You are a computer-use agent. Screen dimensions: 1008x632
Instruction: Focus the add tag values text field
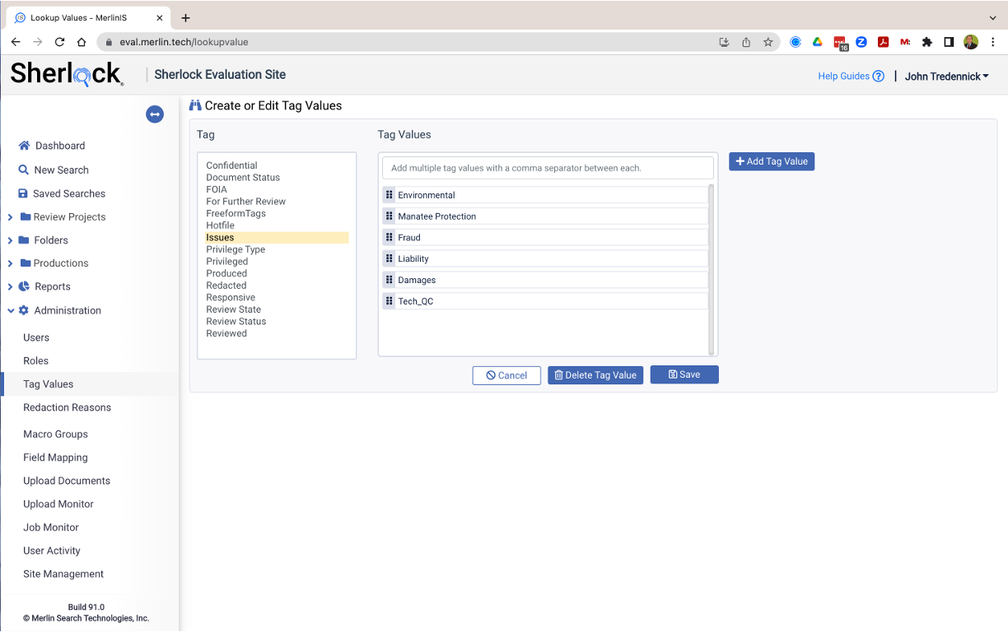click(548, 168)
